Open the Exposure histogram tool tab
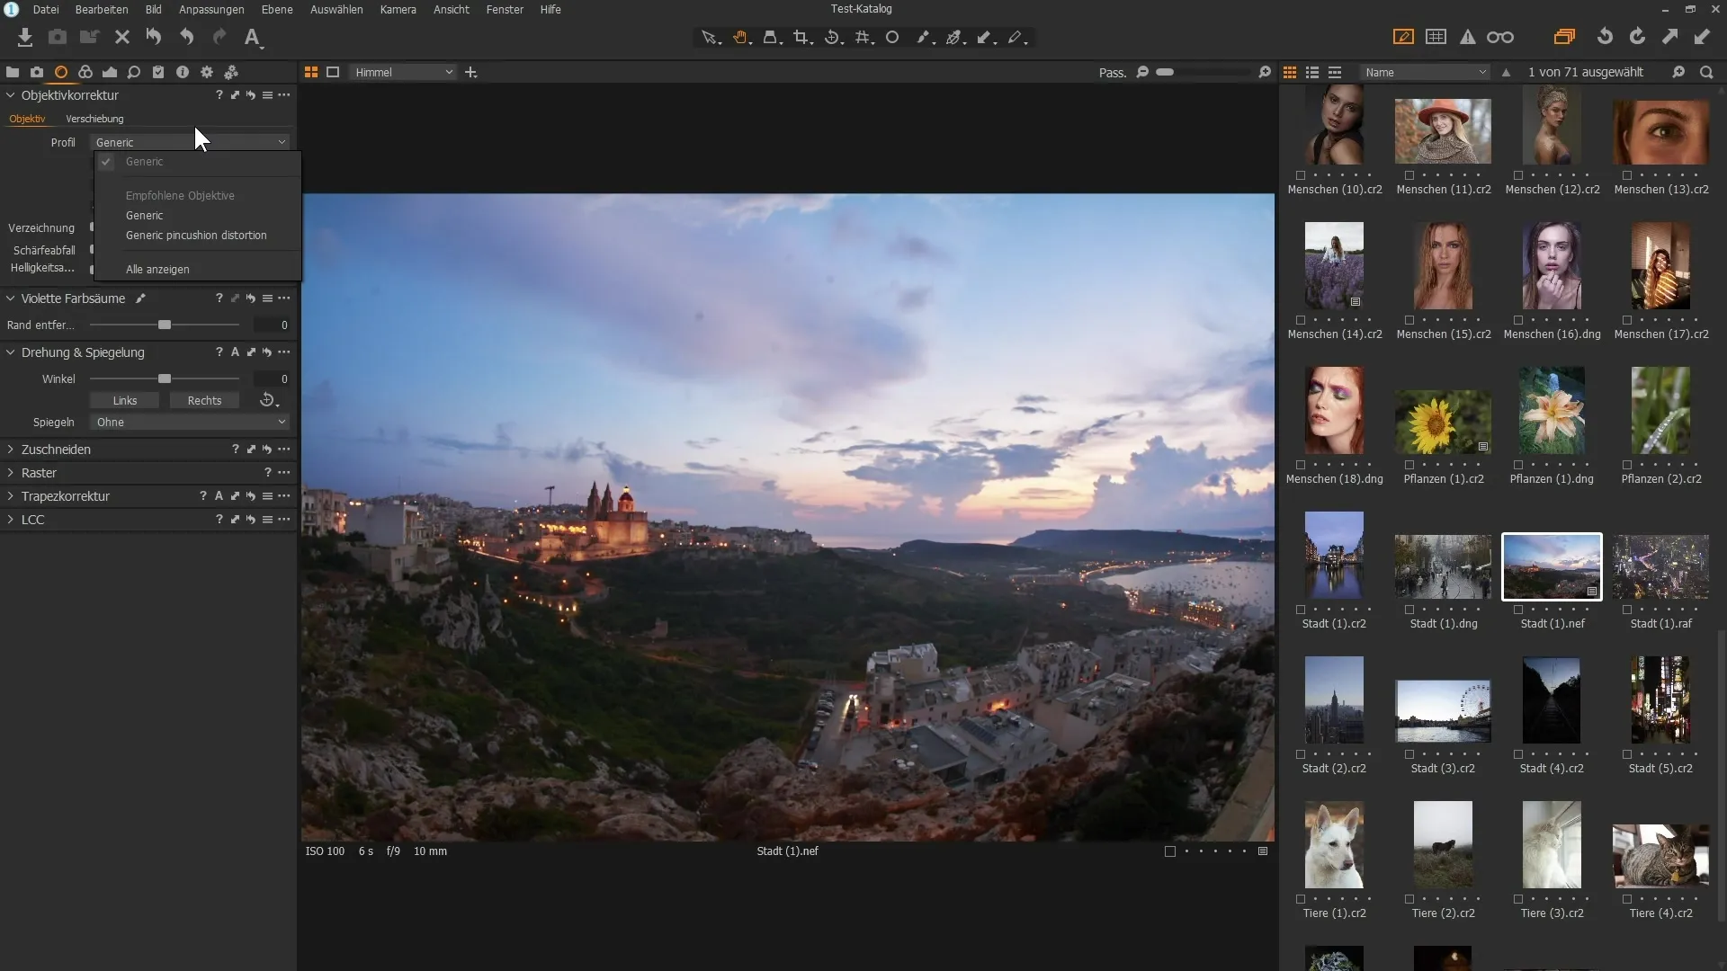 coord(110,72)
